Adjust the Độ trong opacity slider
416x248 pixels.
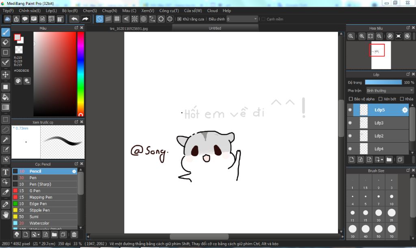point(383,82)
